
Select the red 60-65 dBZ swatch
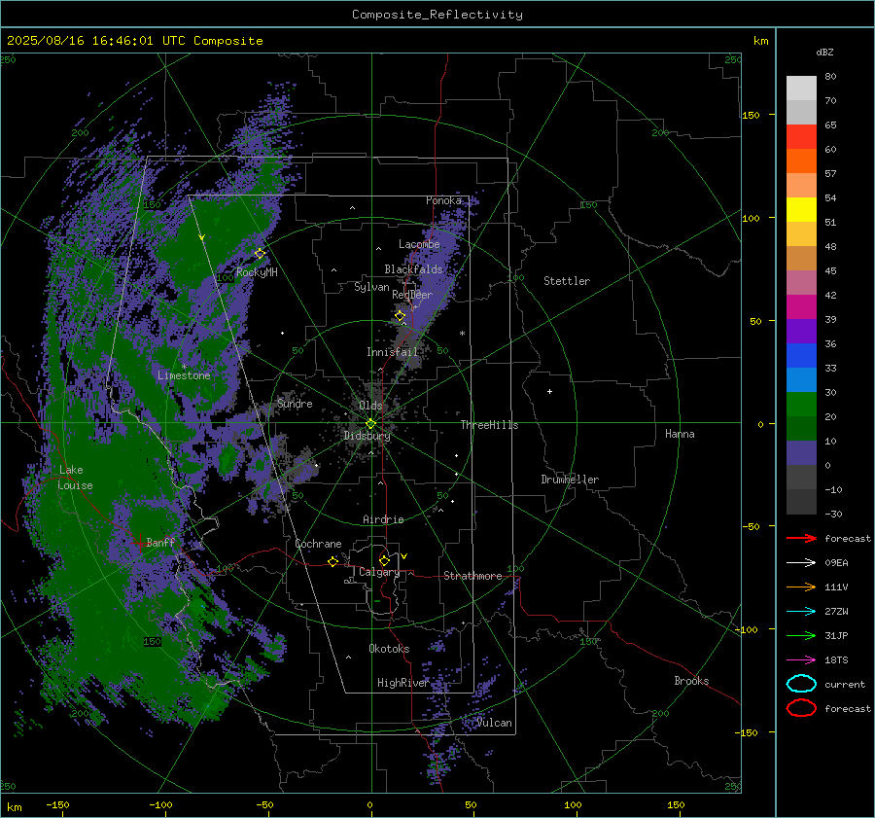tap(801, 136)
